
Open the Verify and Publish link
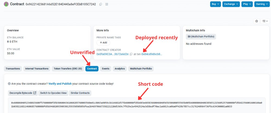tap(60, 84)
